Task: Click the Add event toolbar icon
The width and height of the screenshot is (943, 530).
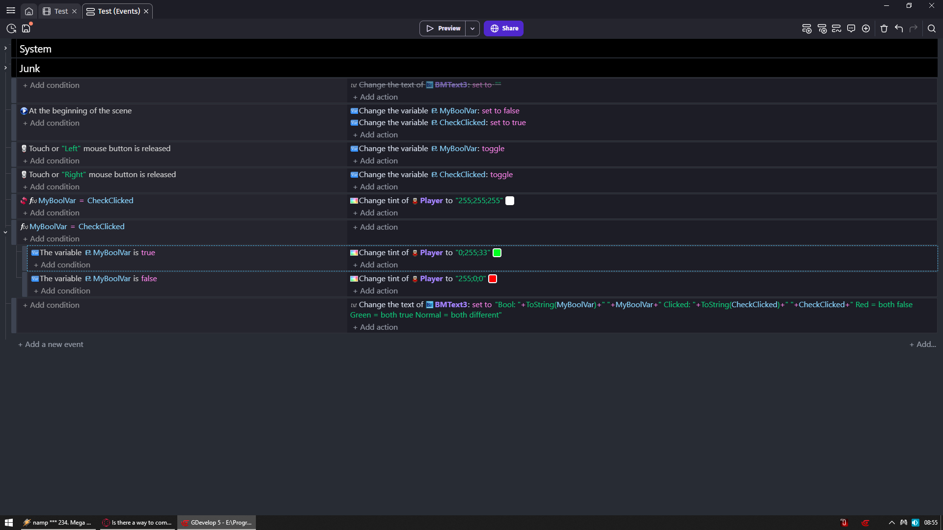Action: (806, 28)
